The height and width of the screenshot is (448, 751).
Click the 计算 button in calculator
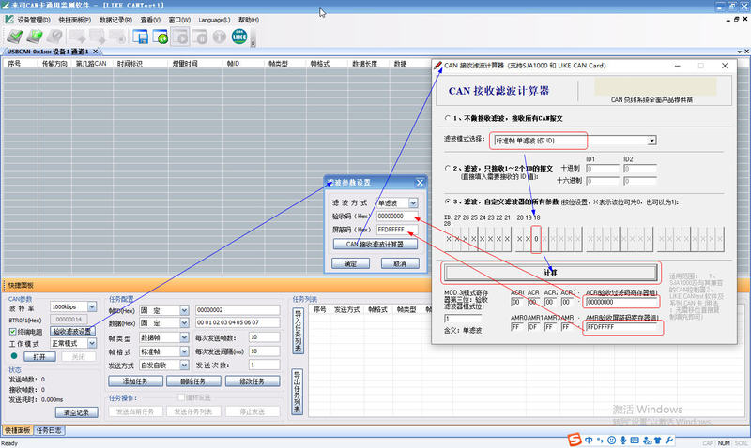pyautogui.click(x=551, y=272)
